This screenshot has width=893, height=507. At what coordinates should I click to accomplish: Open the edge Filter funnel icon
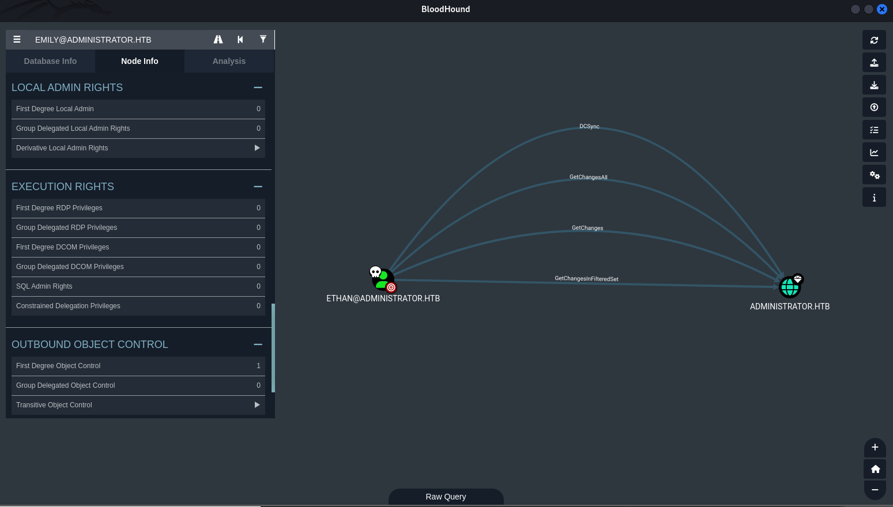coord(263,40)
